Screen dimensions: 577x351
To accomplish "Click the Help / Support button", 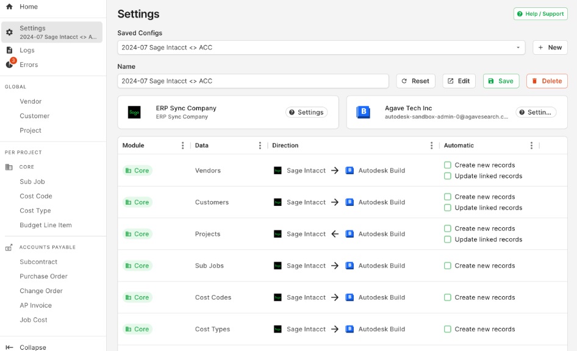I will [540, 14].
